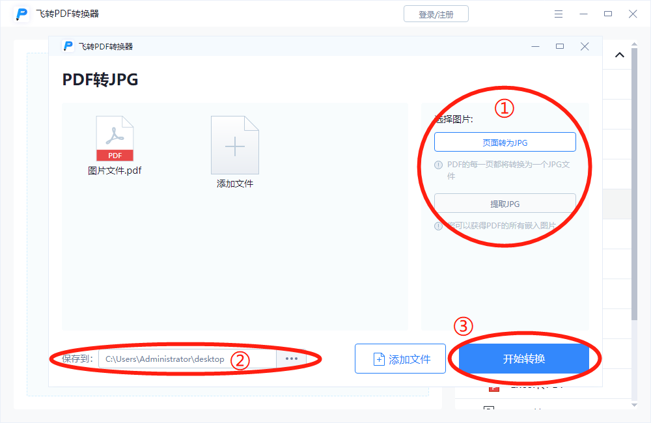Close the main 飞转PDF转换器 window
The image size is (651, 423).
pyautogui.click(x=633, y=14)
